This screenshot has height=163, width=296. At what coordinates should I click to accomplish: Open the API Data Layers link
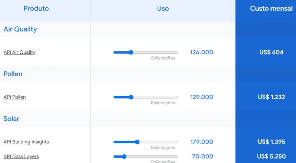pos(21,156)
